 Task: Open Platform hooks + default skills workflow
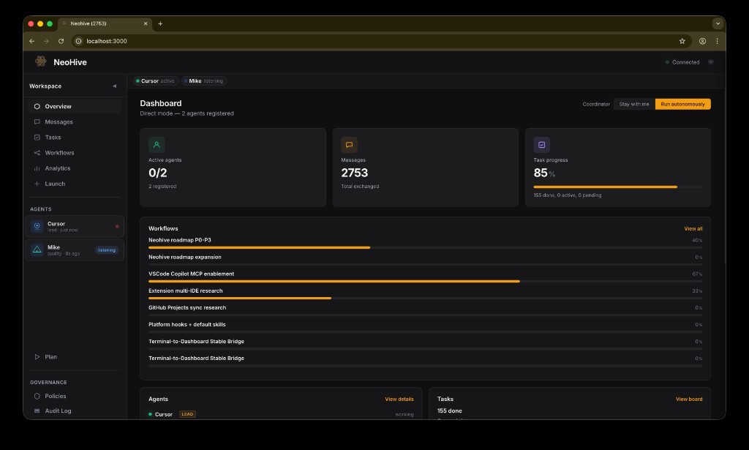(x=187, y=324)
